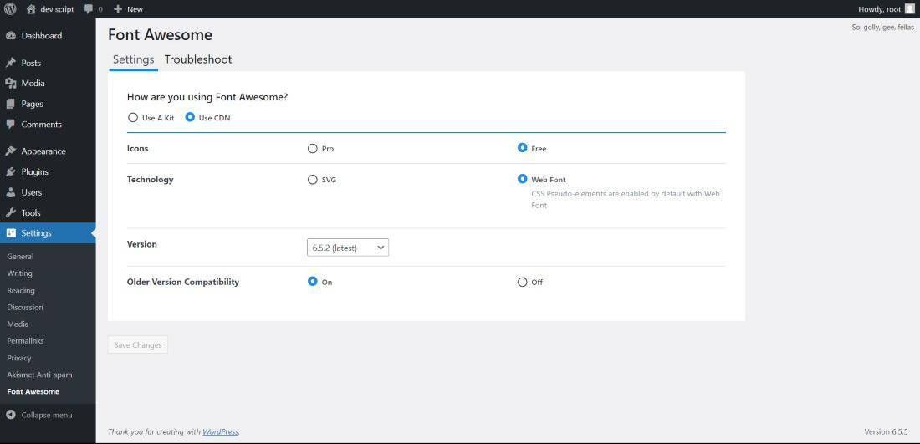Image resolution: width=920 pixels, height=444 pixels.
Task: Open the comments bubble icon in admin bar
Action: click(89, 9)
